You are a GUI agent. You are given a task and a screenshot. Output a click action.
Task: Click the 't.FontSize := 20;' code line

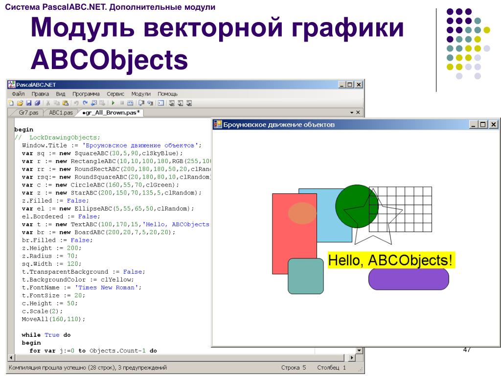coord(53,295)
